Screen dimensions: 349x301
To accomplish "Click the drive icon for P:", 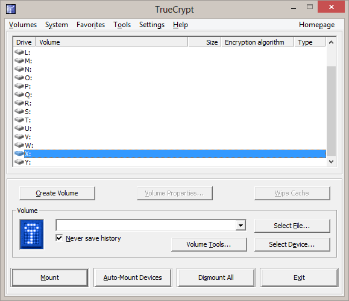I will tap(19, 86).
